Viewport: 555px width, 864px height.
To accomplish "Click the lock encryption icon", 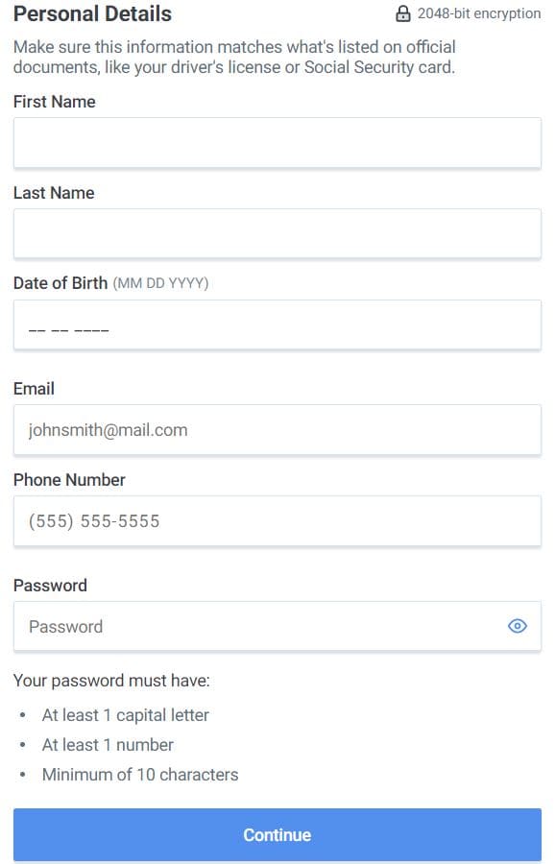I will 403,13.
